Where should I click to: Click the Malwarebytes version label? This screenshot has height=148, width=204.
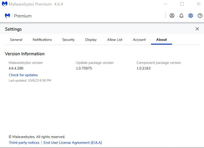26,63
